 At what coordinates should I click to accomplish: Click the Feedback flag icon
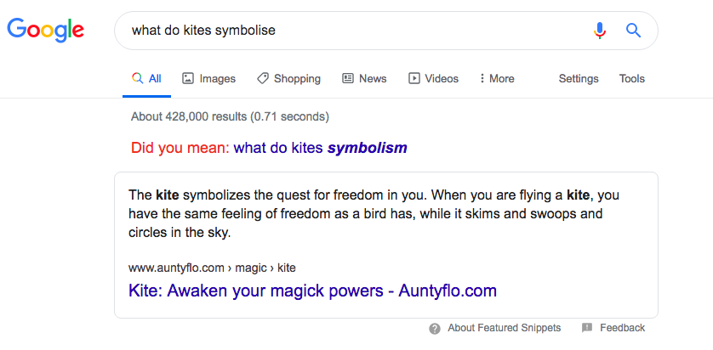pos(587,328)
